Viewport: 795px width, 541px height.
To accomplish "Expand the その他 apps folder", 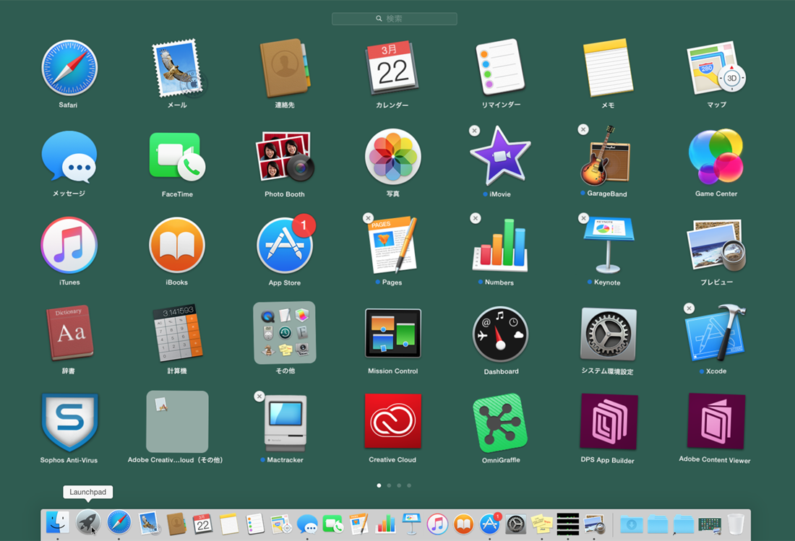I will (x=285, y=333).
